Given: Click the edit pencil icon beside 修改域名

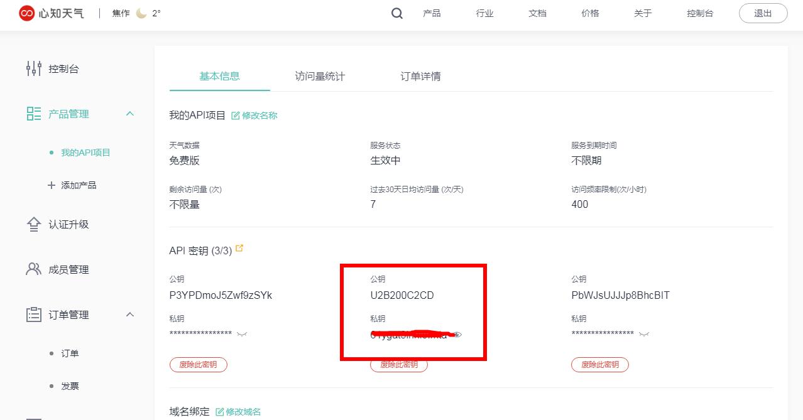Looking at the screenshot, I should 220,412.
